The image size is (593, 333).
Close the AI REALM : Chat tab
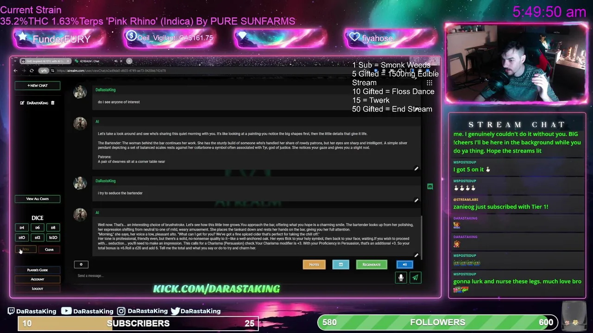pos(121,61)
